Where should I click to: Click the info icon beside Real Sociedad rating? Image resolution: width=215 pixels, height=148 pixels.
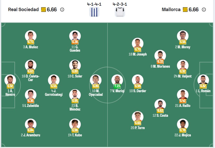(62, 10)
